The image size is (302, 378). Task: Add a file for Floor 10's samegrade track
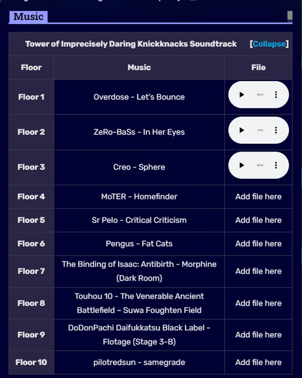point(258,362)
